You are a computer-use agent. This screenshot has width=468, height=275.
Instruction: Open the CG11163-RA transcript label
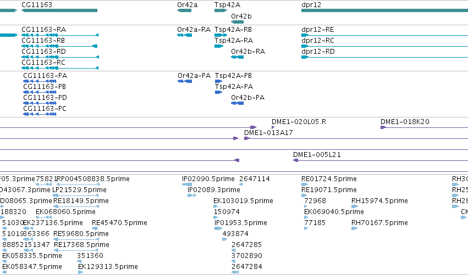pos(44,30)
